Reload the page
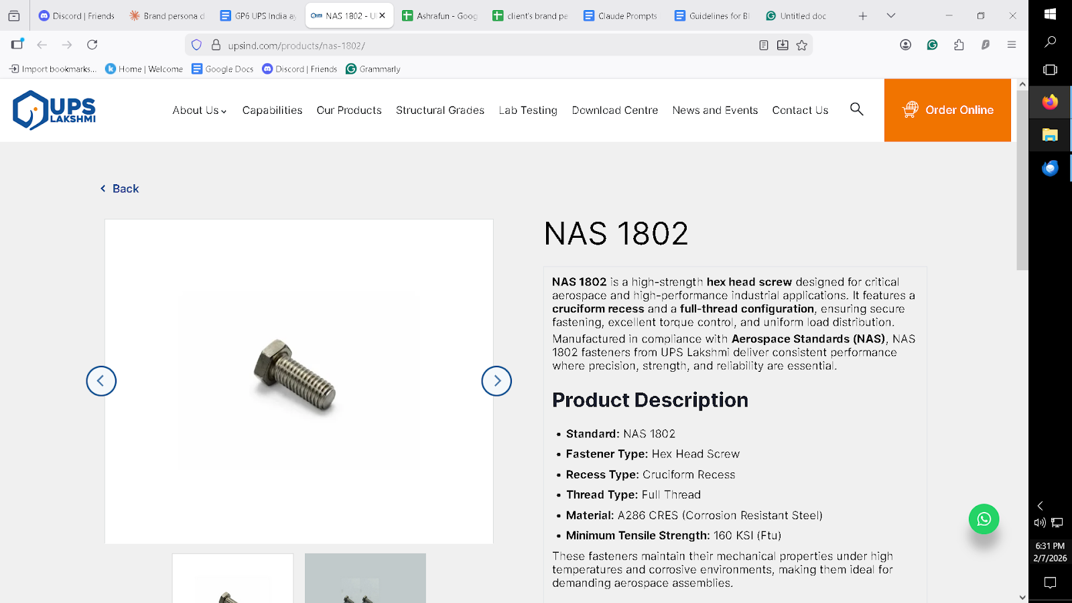Viewport: 1072px width, 603px height. [x=92, y=45]
